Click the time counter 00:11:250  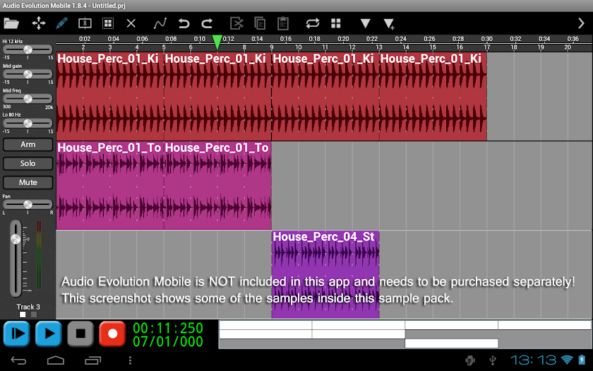168,328
